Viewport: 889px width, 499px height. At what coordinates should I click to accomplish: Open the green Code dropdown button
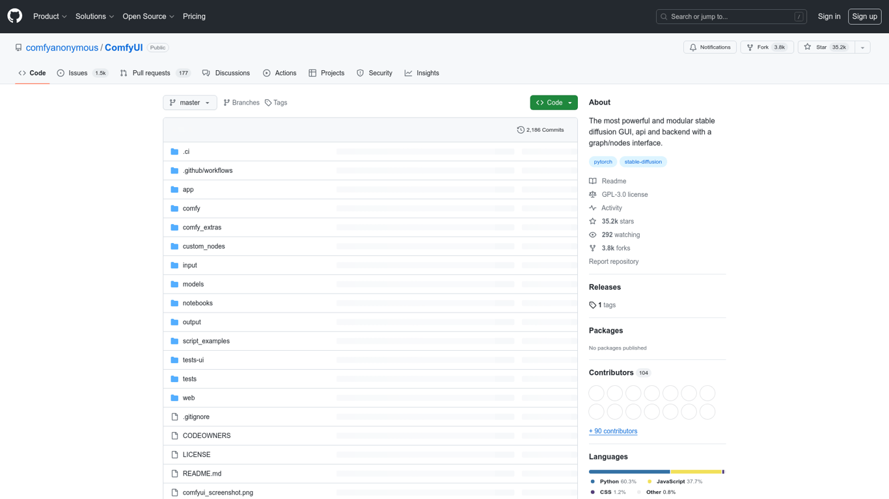coord(554,103)
